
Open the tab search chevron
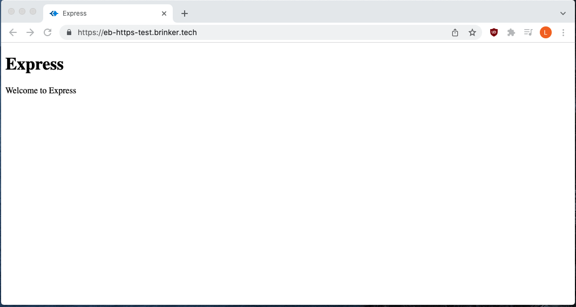coord(563,13)
